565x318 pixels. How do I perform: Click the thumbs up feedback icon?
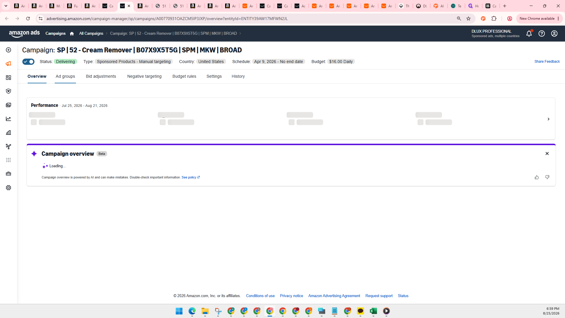point(537,177)
